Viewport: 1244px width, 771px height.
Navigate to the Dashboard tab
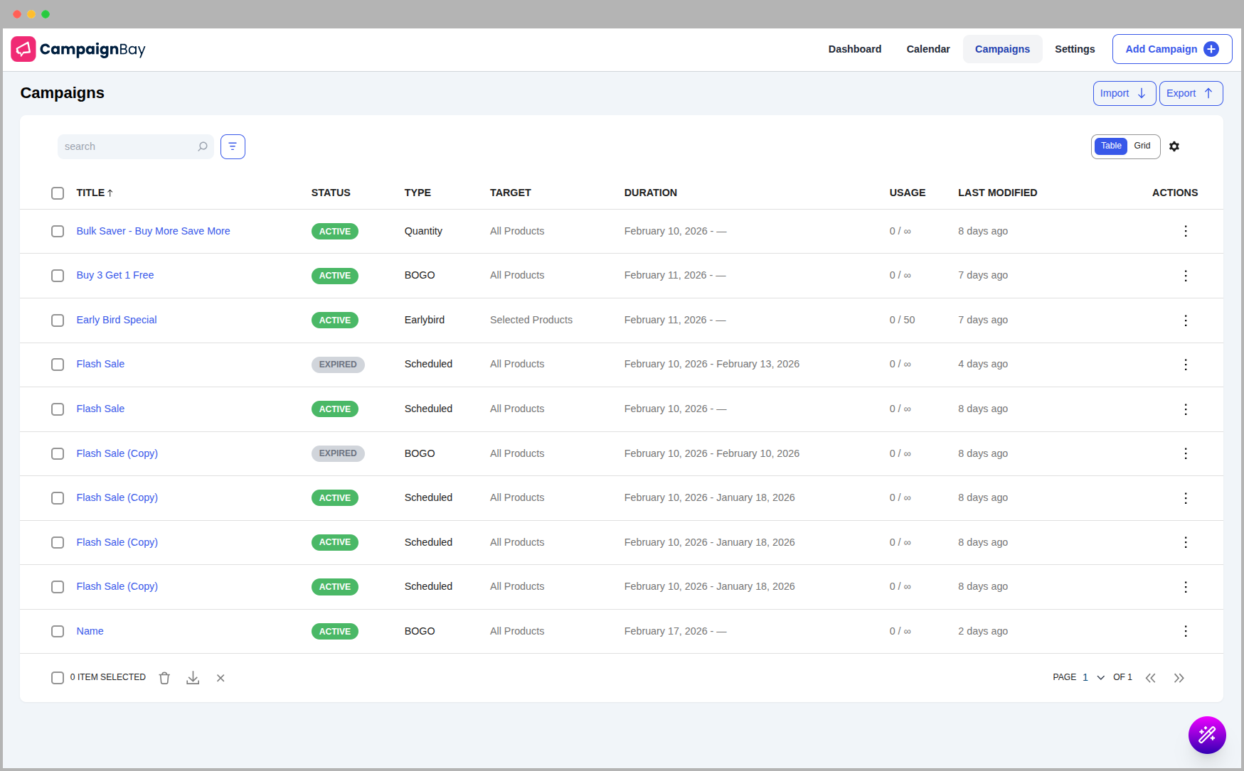(x=854, y=49)
